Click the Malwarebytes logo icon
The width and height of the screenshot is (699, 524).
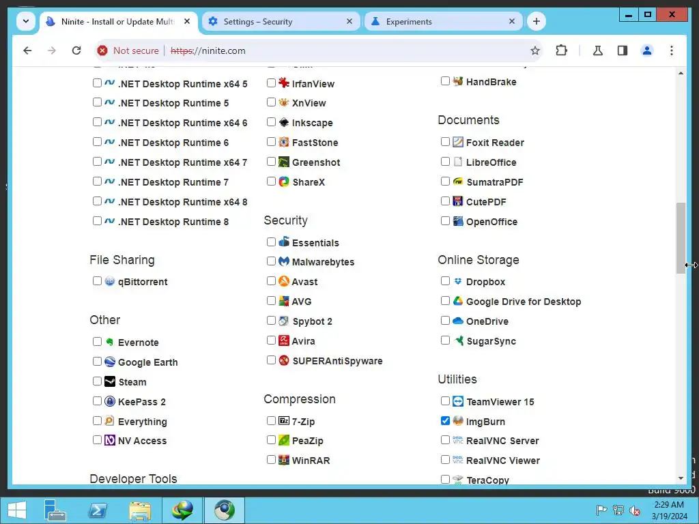tap(283, 261)
